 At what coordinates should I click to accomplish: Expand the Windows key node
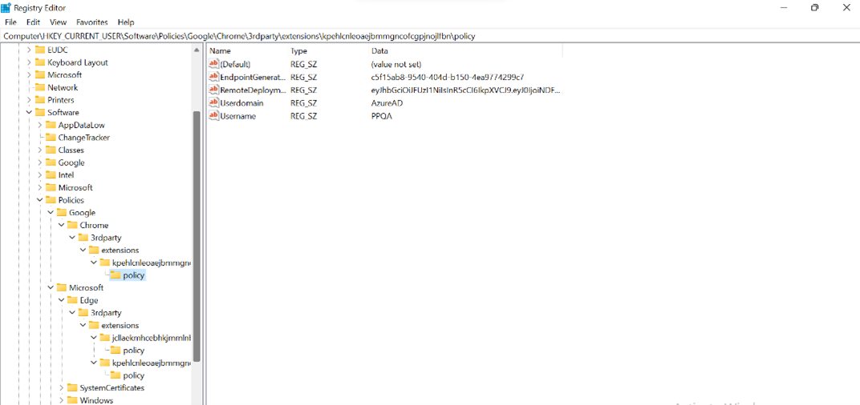[62, 400]
